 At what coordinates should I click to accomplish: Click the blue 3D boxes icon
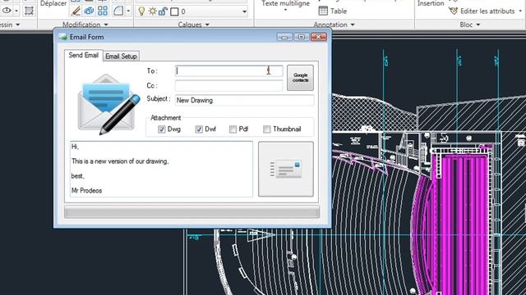coord(89,11)
